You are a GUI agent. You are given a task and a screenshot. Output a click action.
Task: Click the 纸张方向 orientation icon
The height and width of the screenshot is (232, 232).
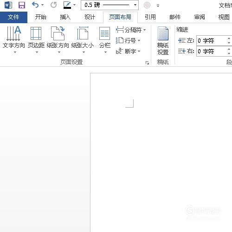(58, 33)
